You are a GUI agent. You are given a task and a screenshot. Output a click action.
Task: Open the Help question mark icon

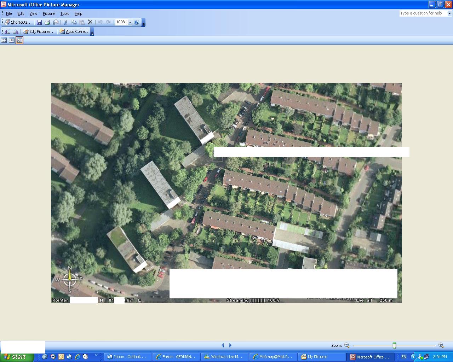pos(137,22)
